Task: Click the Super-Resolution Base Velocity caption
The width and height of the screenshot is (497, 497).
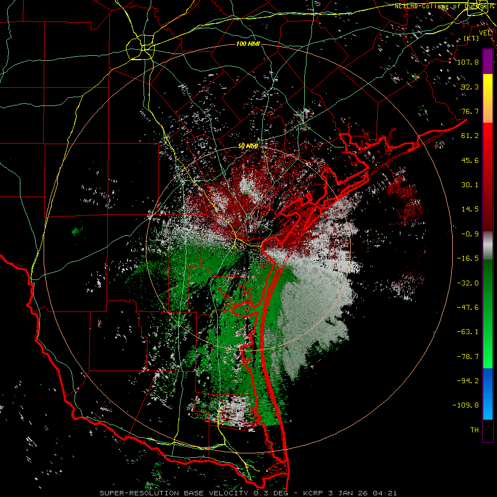Action: [248, 493]
